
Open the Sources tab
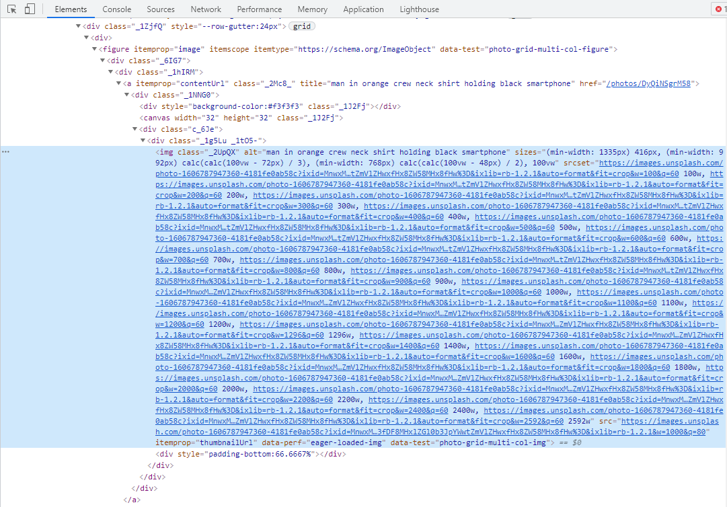161,9
